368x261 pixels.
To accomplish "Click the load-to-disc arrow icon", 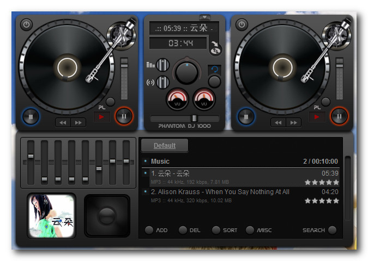I will coord(215,48).
